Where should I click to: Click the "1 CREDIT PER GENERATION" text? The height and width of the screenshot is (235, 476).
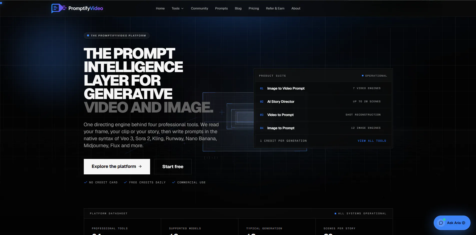coord(283,141)
